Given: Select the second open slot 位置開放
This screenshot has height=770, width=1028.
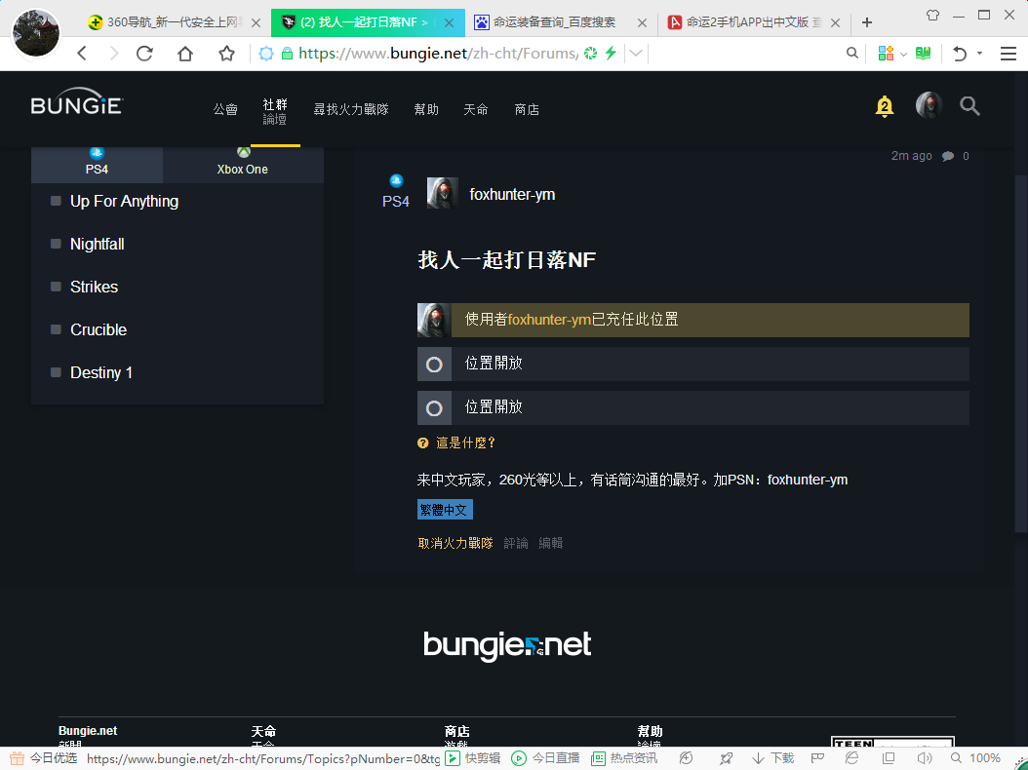Looking at the screenshot, I should pos(693,407).
